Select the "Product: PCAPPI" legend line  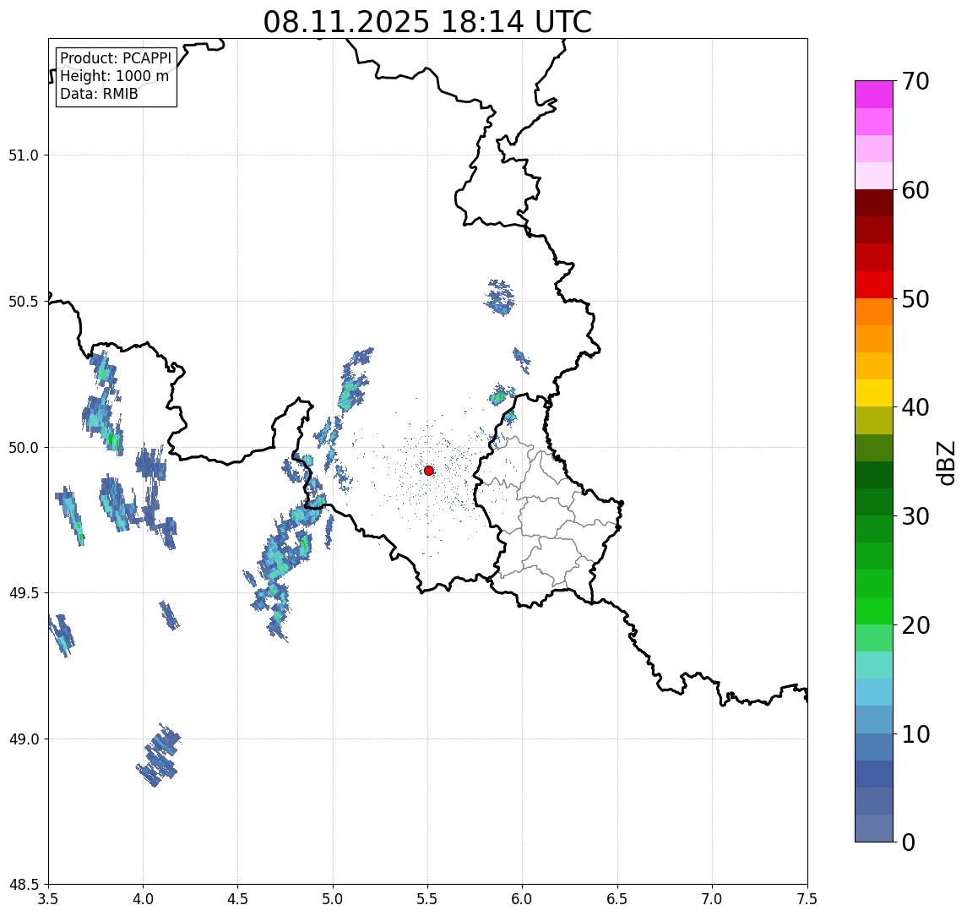pyautogui.click(x=116, y=58)
